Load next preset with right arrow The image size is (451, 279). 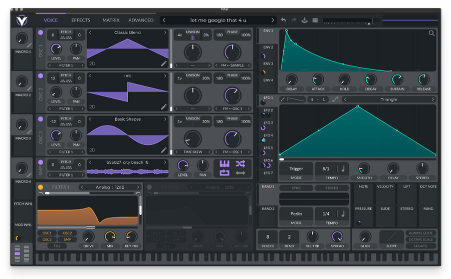click(273, 20)
